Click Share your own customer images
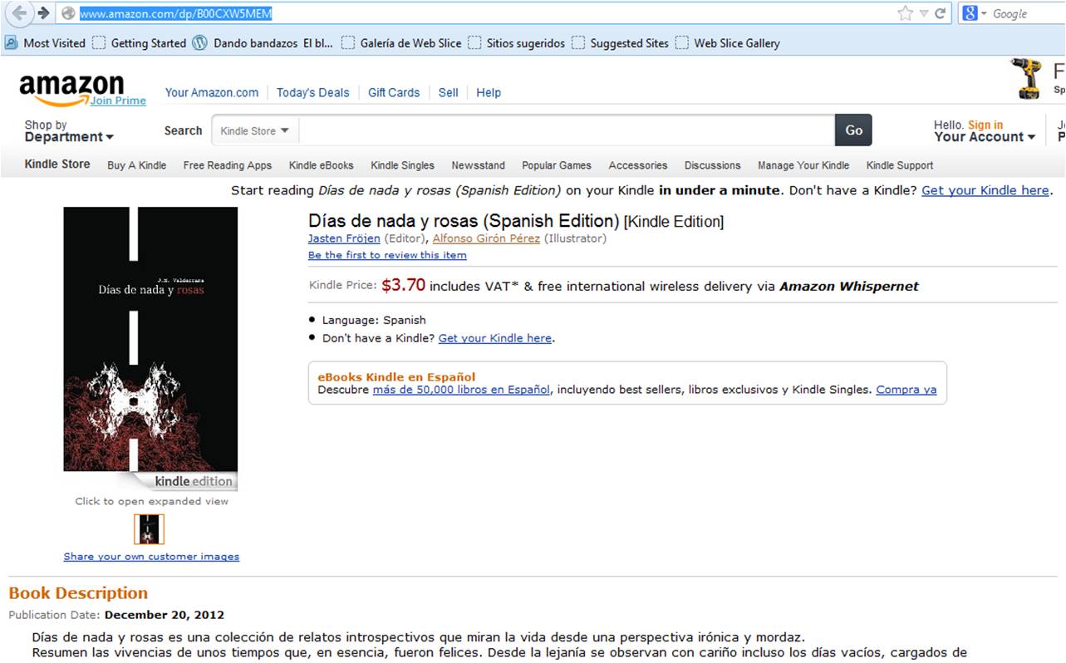The height and width of the screenshot is (663, 1066). [151, 557]
